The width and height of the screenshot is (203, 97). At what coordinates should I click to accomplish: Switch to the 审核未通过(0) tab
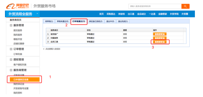point(63,21)
